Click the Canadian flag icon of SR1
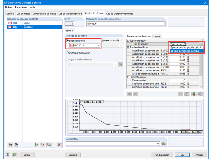The height and width of the screenshot is (159, 212). pos(10,23)
